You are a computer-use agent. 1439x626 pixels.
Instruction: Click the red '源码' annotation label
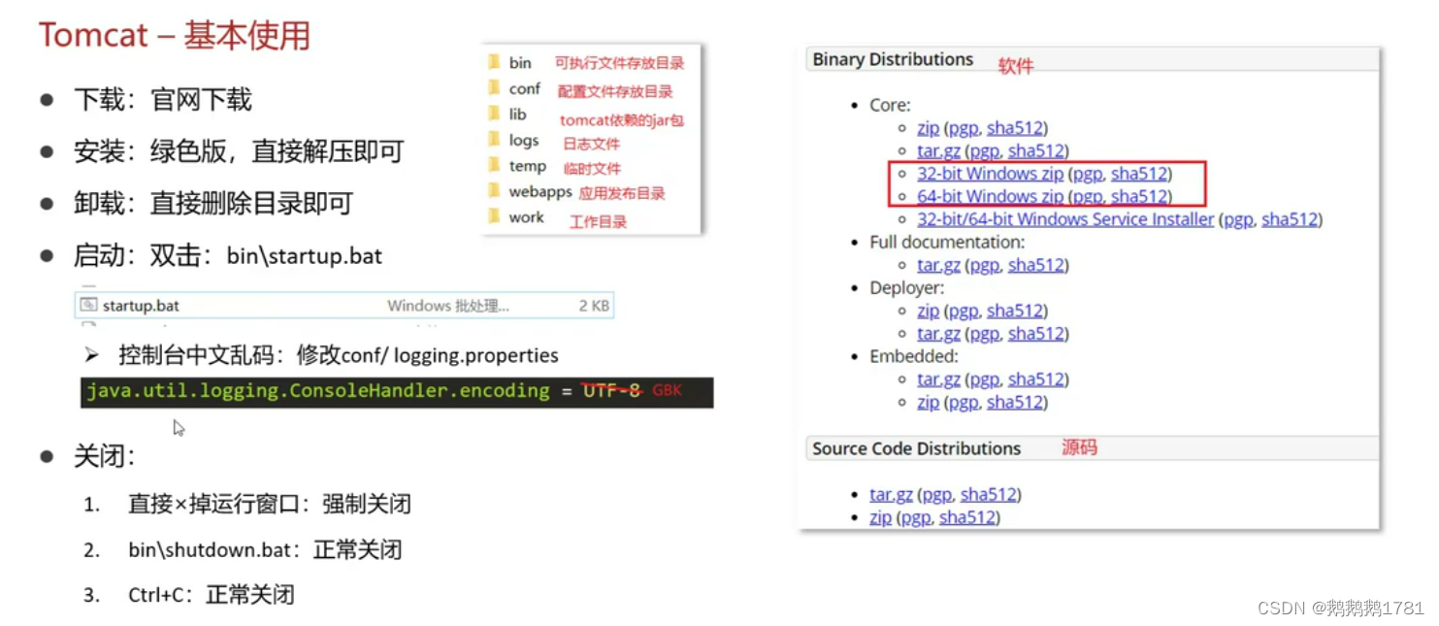tap(1079, 448)
